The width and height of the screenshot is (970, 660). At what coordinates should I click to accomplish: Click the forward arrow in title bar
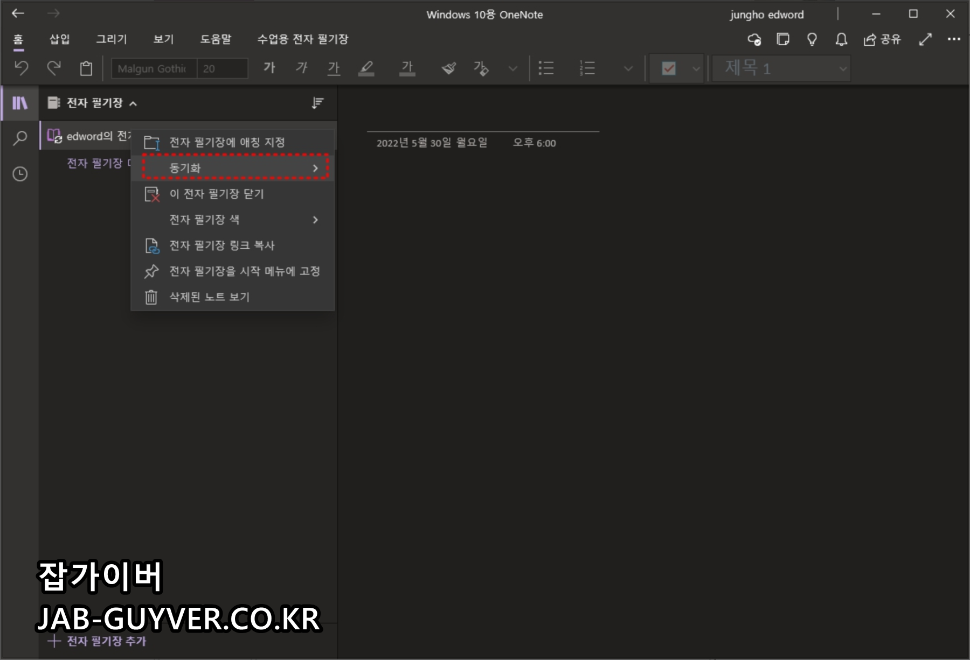pos(53,13)
